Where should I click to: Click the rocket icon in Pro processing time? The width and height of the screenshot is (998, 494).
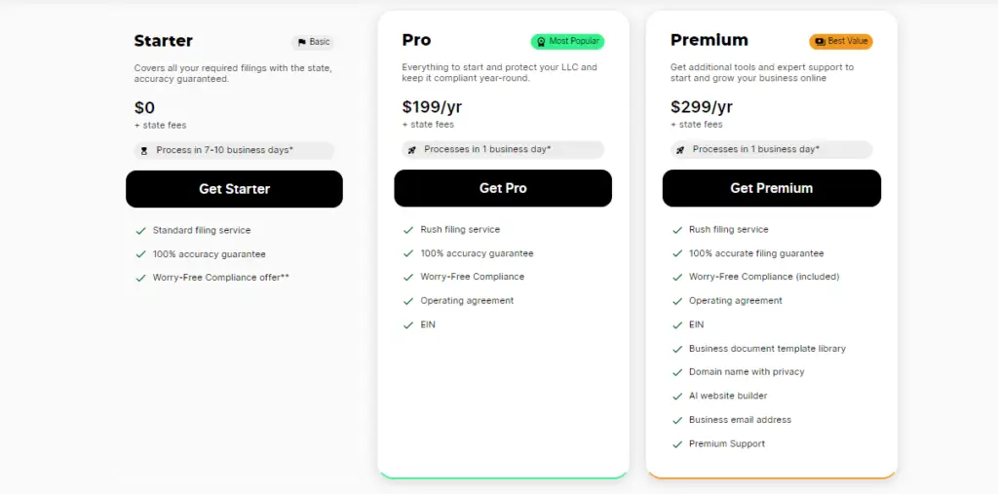pyautogui.click(x=412, y=150)
